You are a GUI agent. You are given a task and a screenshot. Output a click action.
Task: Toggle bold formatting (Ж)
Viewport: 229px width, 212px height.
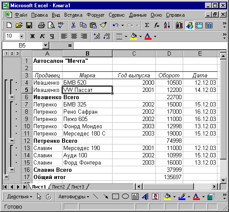[33, 36]
